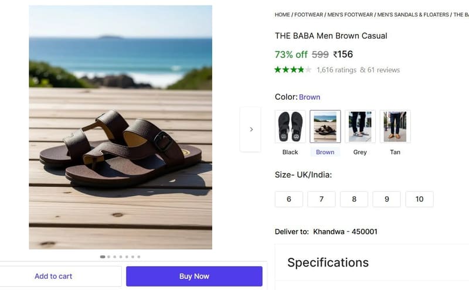The height and width of the screenshot is (290, 469).
Task: Select size 6
Action: pos(289,199)
